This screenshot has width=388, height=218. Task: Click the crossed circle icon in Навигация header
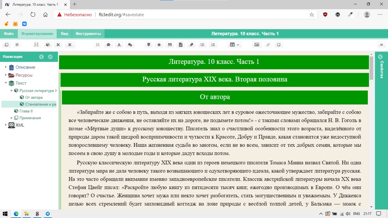tap(50, 57)
